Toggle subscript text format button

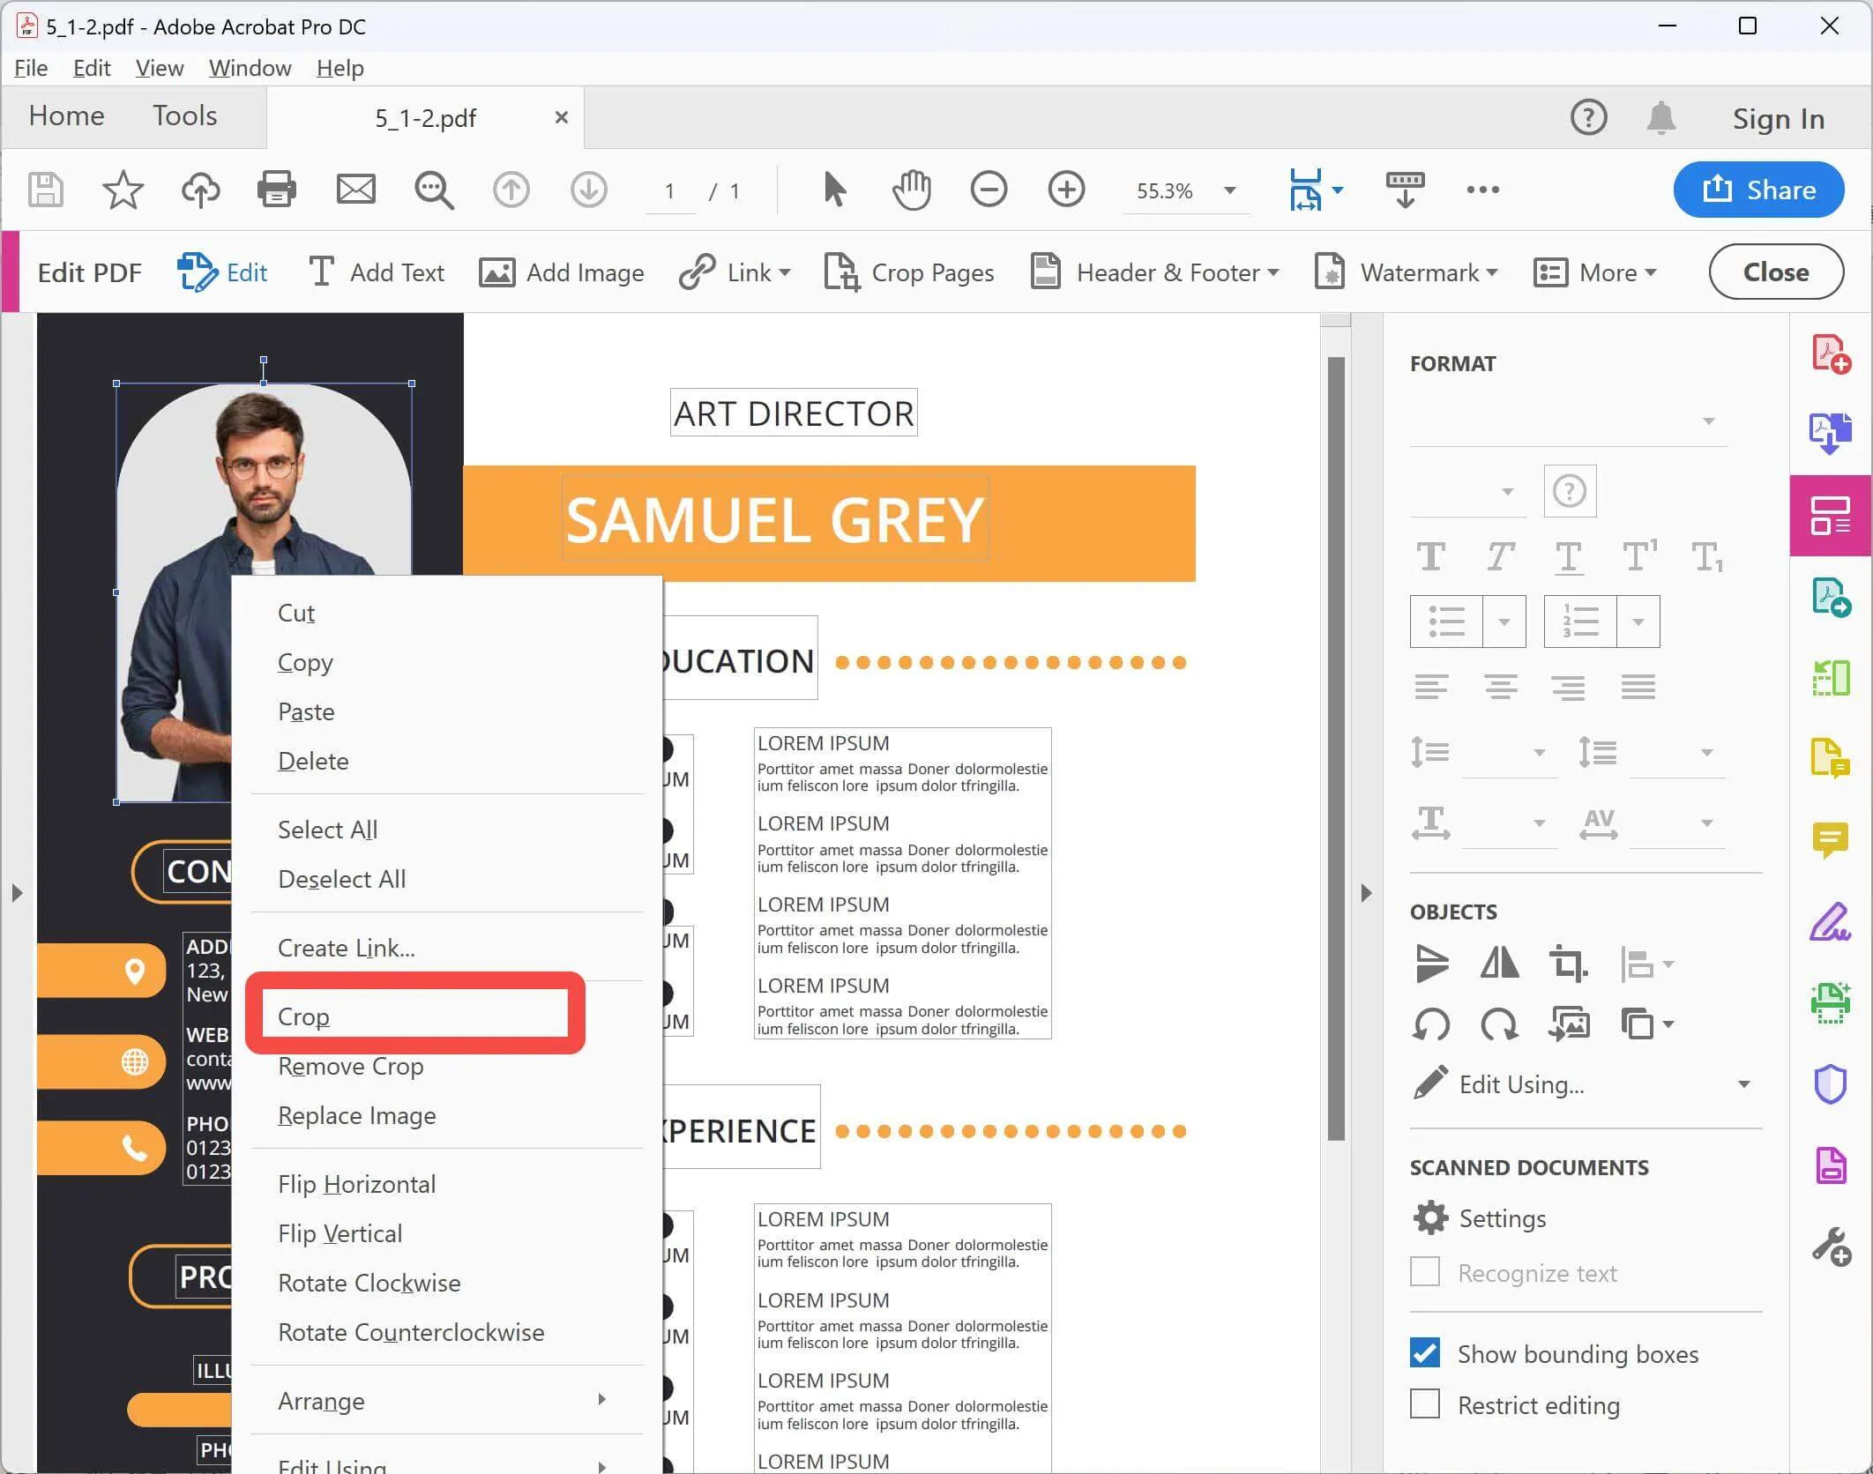click(1707, 557)
